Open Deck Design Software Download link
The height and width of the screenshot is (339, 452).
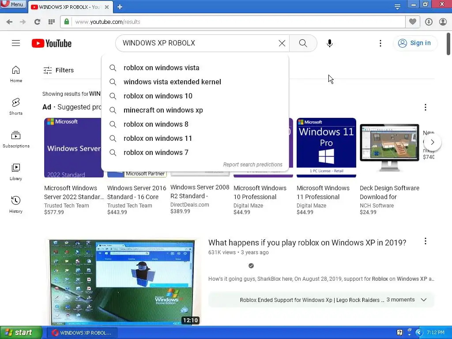(389, 192)
